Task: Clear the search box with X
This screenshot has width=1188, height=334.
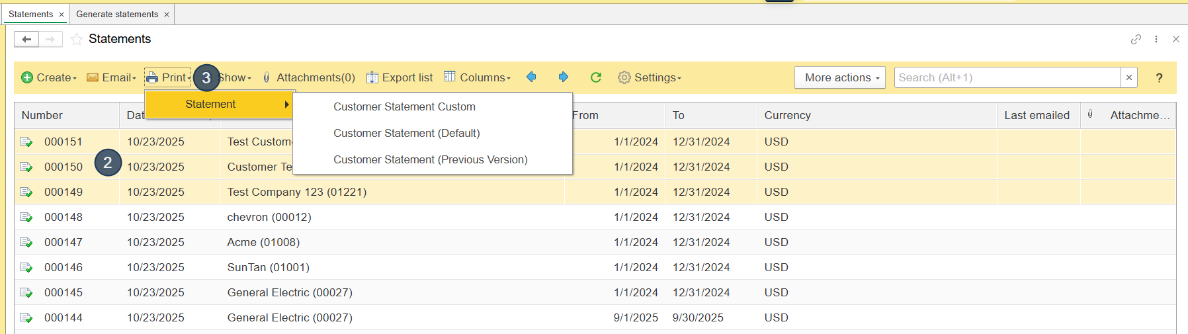Action: (x=1129, y=78)
